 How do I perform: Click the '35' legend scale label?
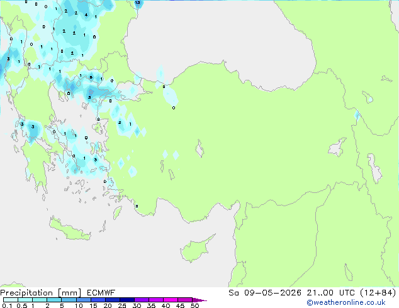(x=151, y=305)
